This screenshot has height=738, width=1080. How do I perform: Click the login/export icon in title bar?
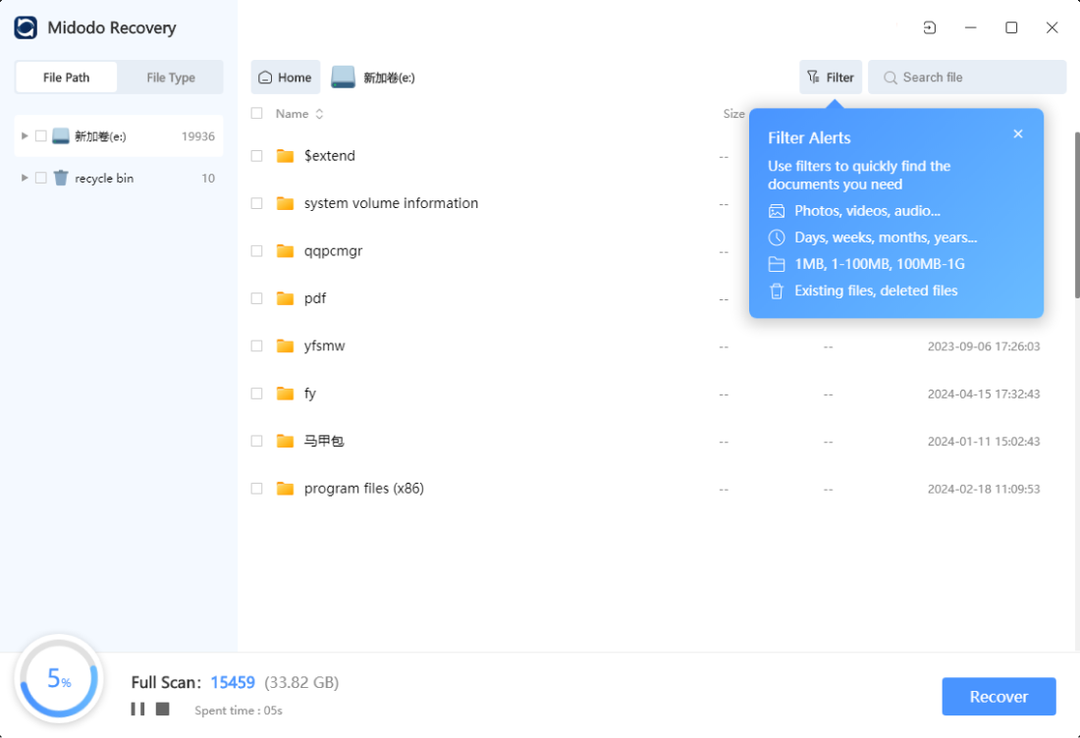(929, 27)
